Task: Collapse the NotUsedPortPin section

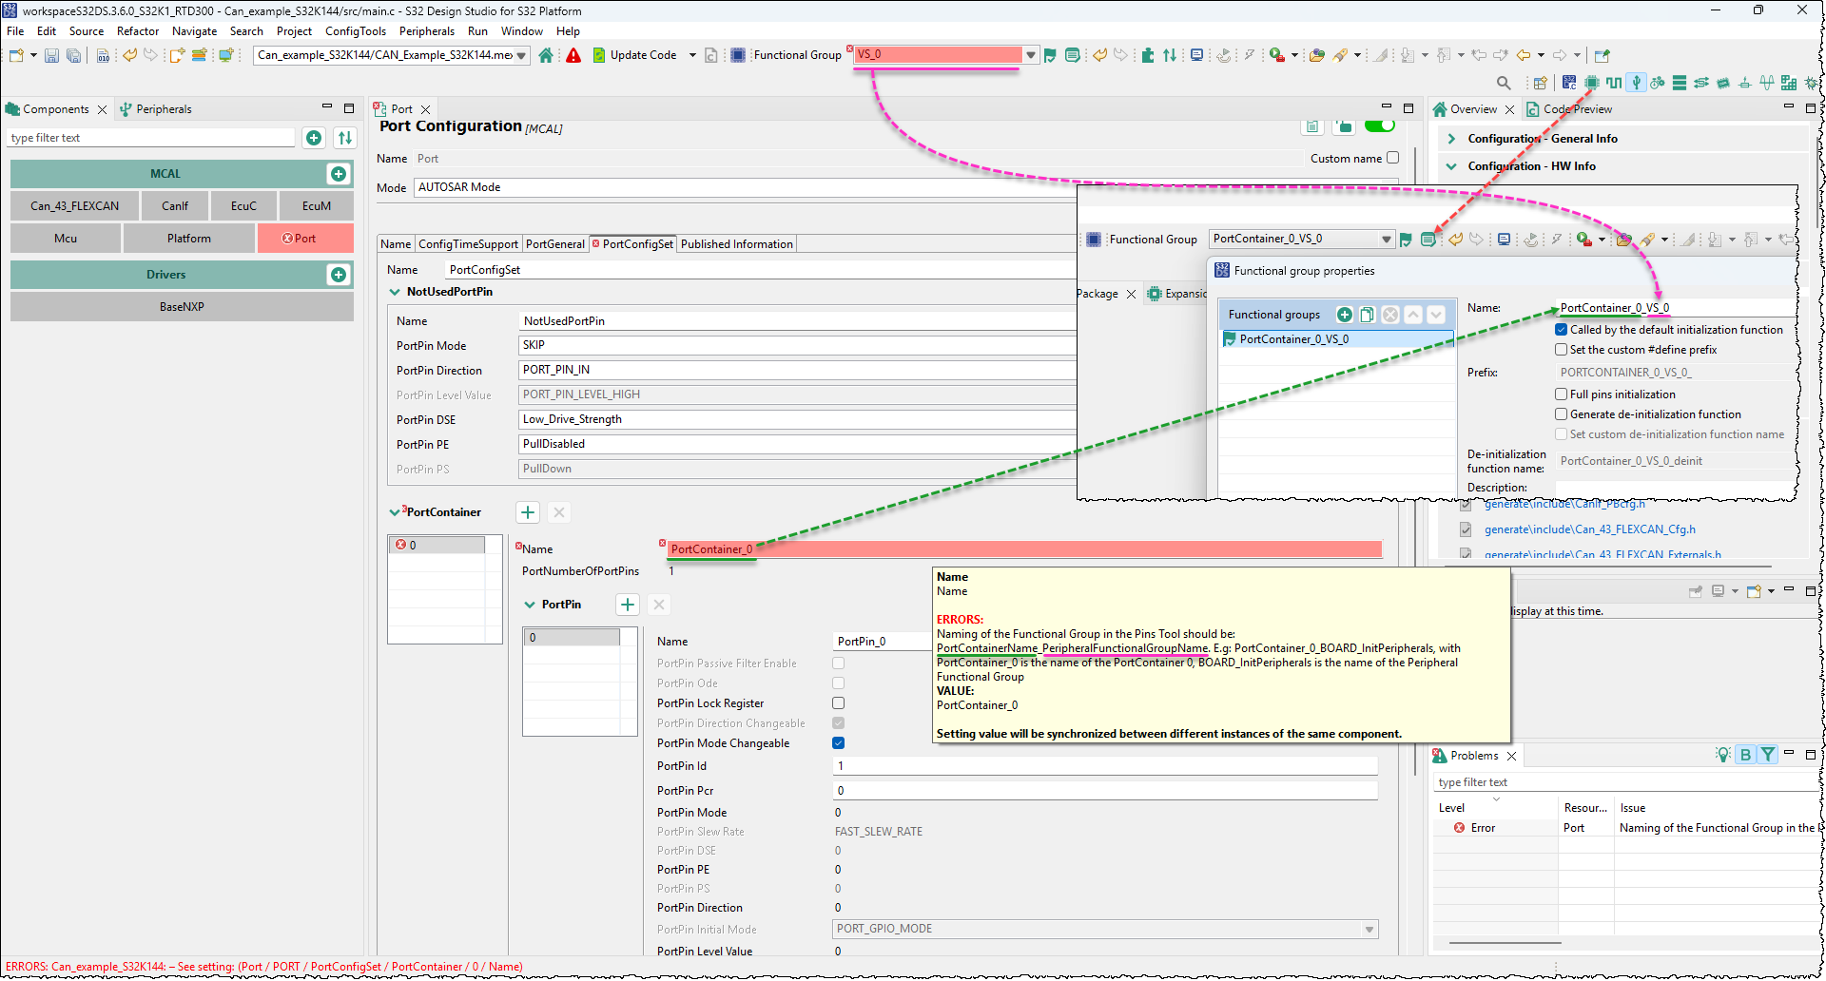Action: pyautogui.click(x=395, y=292)
